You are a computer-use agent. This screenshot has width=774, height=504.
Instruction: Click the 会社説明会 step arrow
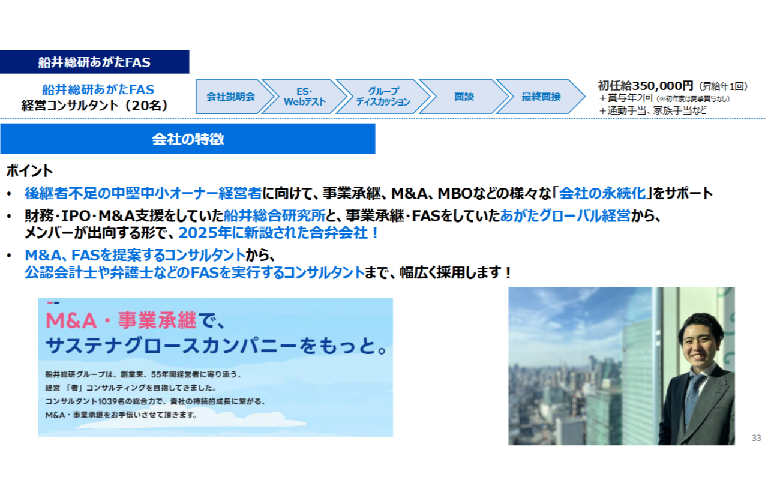pyautogui.click(x=230, y=97)
